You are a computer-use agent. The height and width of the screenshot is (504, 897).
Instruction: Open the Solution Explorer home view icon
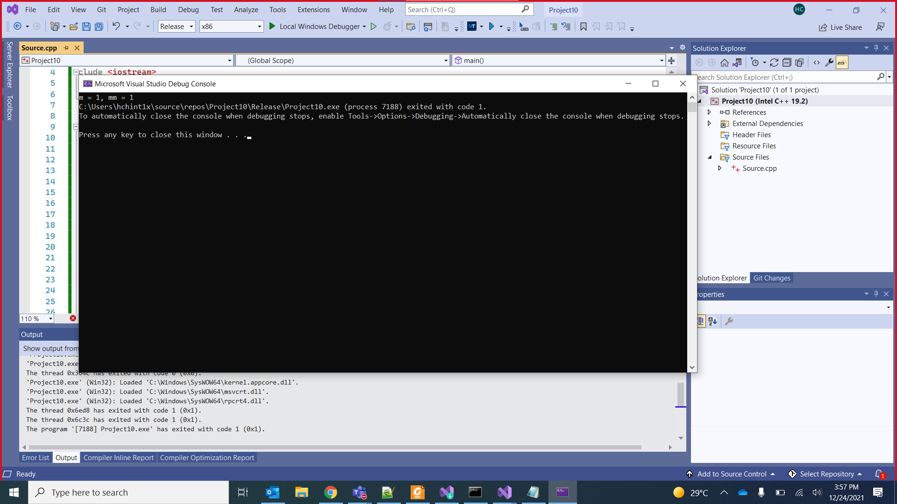(x=725, y=62)
